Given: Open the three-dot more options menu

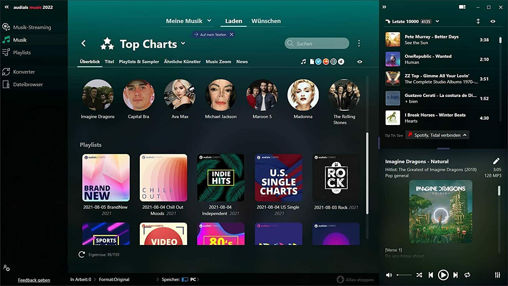Looking at the screenshot, I should tap(359, 43).
